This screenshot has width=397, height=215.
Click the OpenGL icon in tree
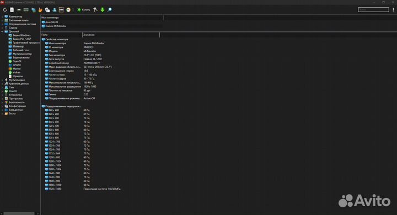click(x=10, y=61)
